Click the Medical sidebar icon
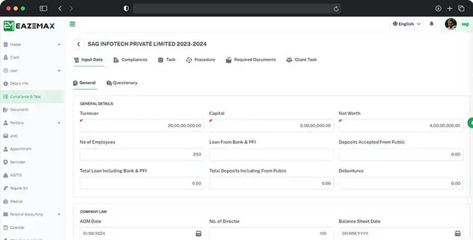The width and height of the screenshot is (473, 240). pos(5,201)
